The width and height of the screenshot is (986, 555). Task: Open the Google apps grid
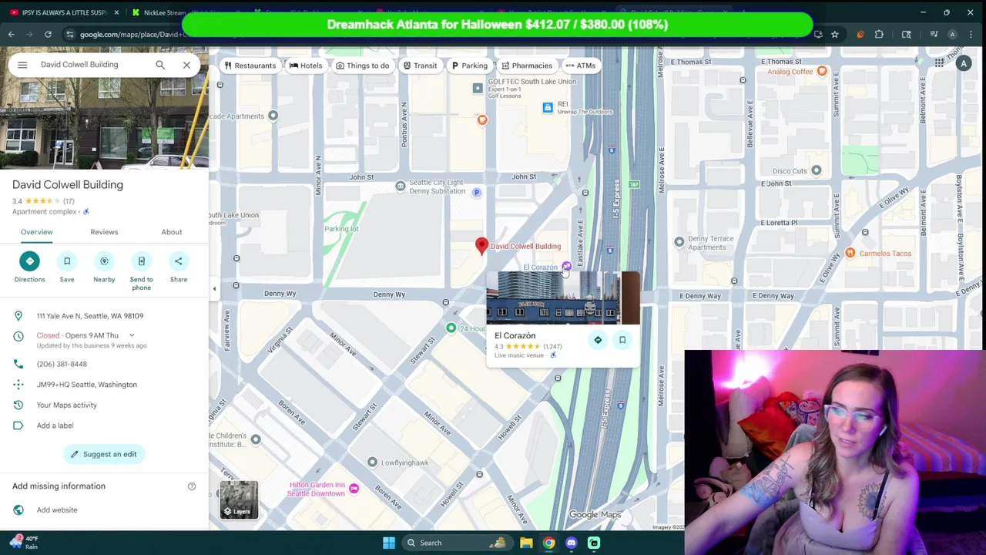click(x=939, y=63)
